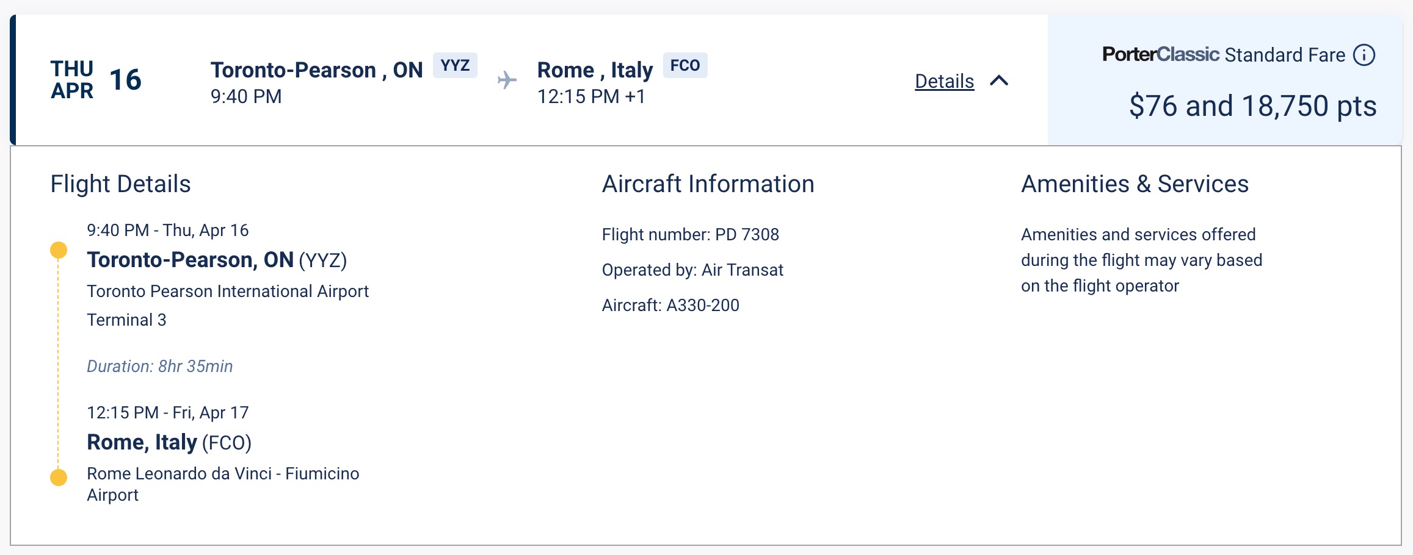Click the Duration 8hr 35min text
This screenshot has height=555, width=1413.
click(x=159, y=367)
